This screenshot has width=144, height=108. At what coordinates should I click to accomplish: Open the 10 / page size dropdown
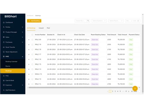[x=135, y=91]
